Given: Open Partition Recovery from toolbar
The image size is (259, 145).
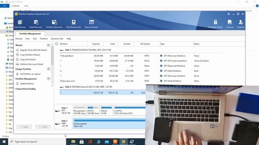Looking at the screenshot, I should (x=54, y=24).
